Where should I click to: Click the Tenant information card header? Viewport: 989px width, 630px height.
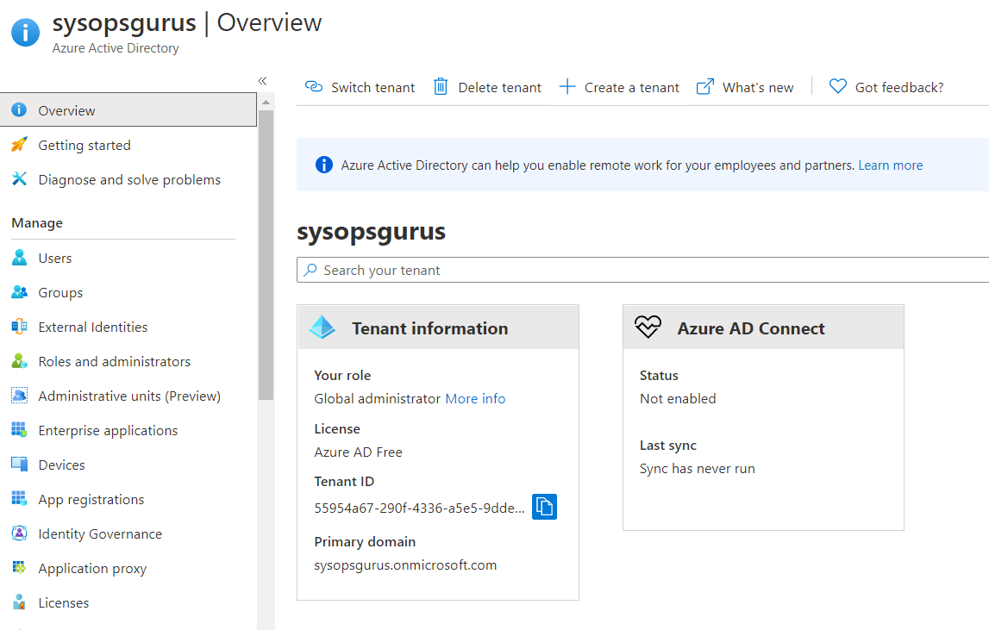click(438, 327)
